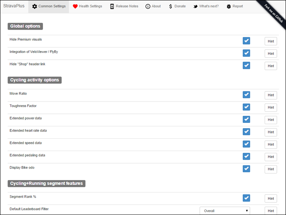Click the Display Bike odo label
286x215 pixels.
22,168
